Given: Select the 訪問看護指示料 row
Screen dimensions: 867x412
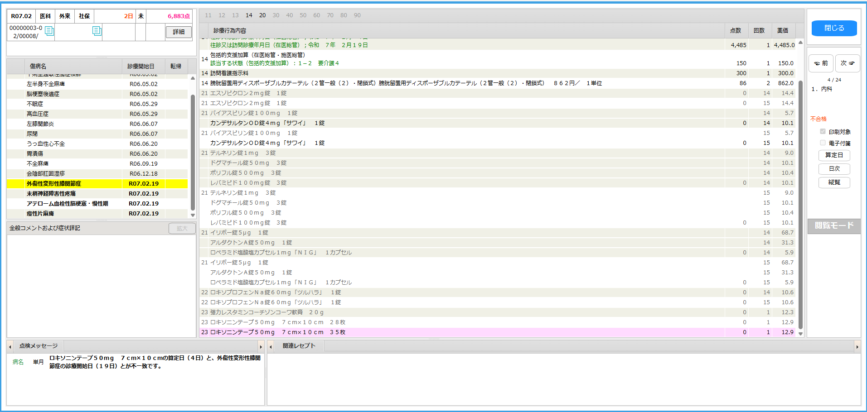Looking at the screenshot, I should [498, 73].
